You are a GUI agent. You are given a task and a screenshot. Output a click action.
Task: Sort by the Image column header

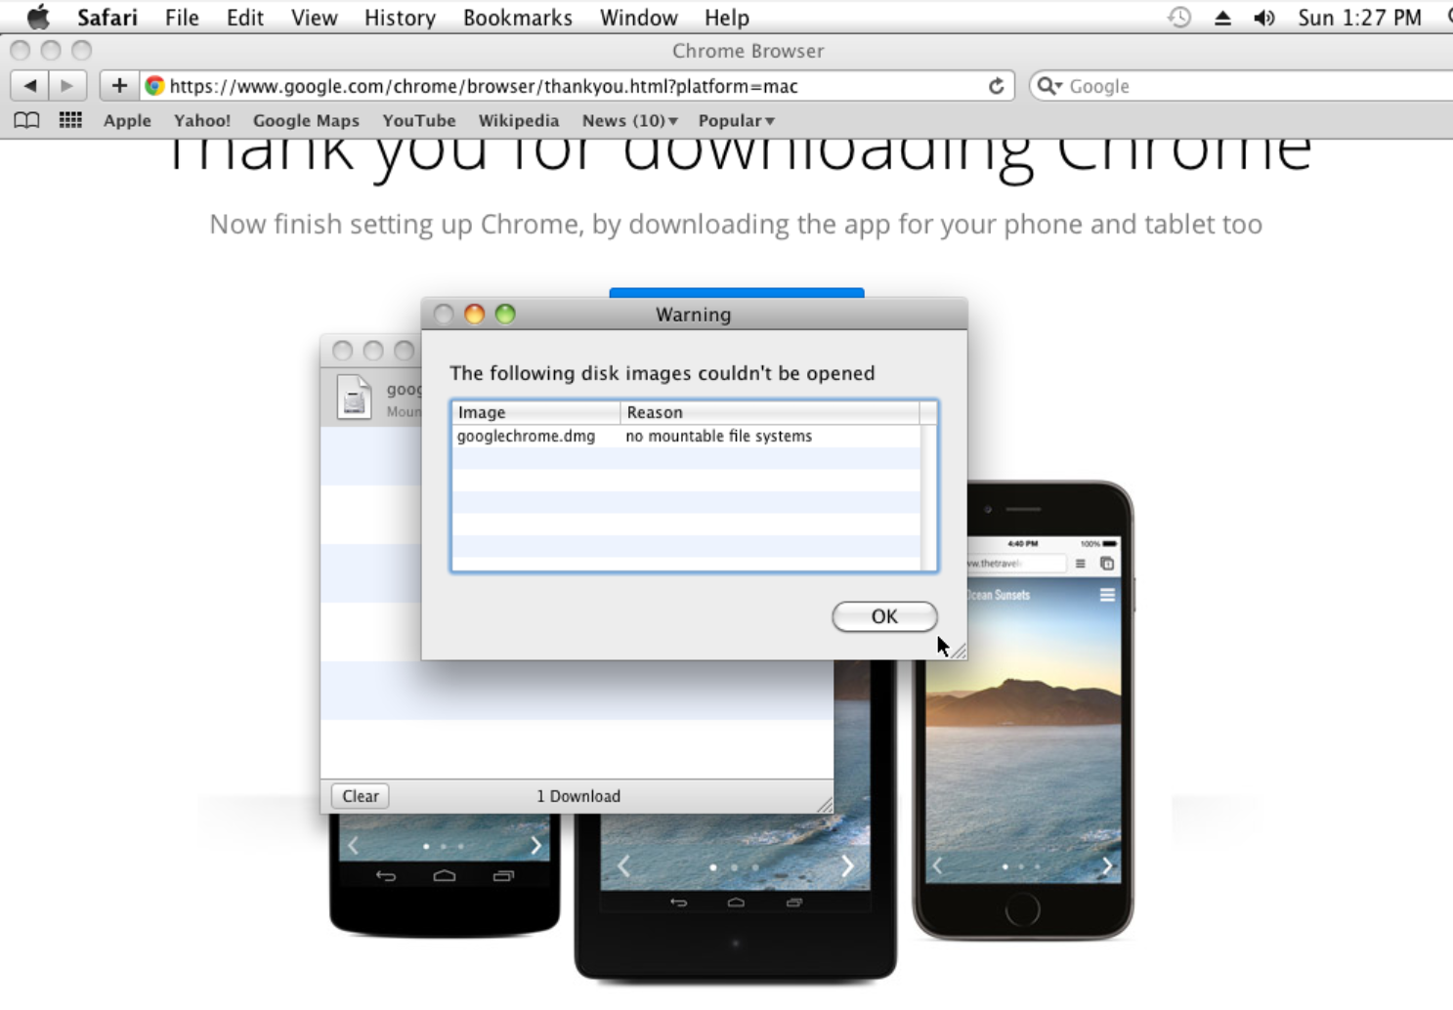(x=535, y=412)
